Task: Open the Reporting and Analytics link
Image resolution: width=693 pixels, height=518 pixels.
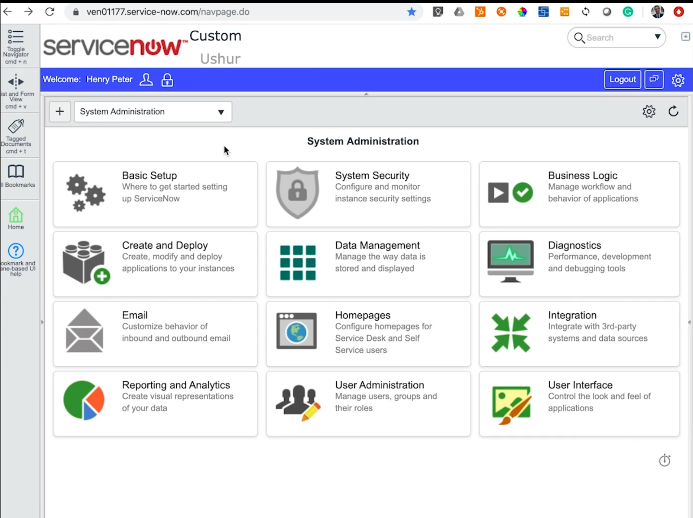Action: pyautogui.click(x=176, y=385)
